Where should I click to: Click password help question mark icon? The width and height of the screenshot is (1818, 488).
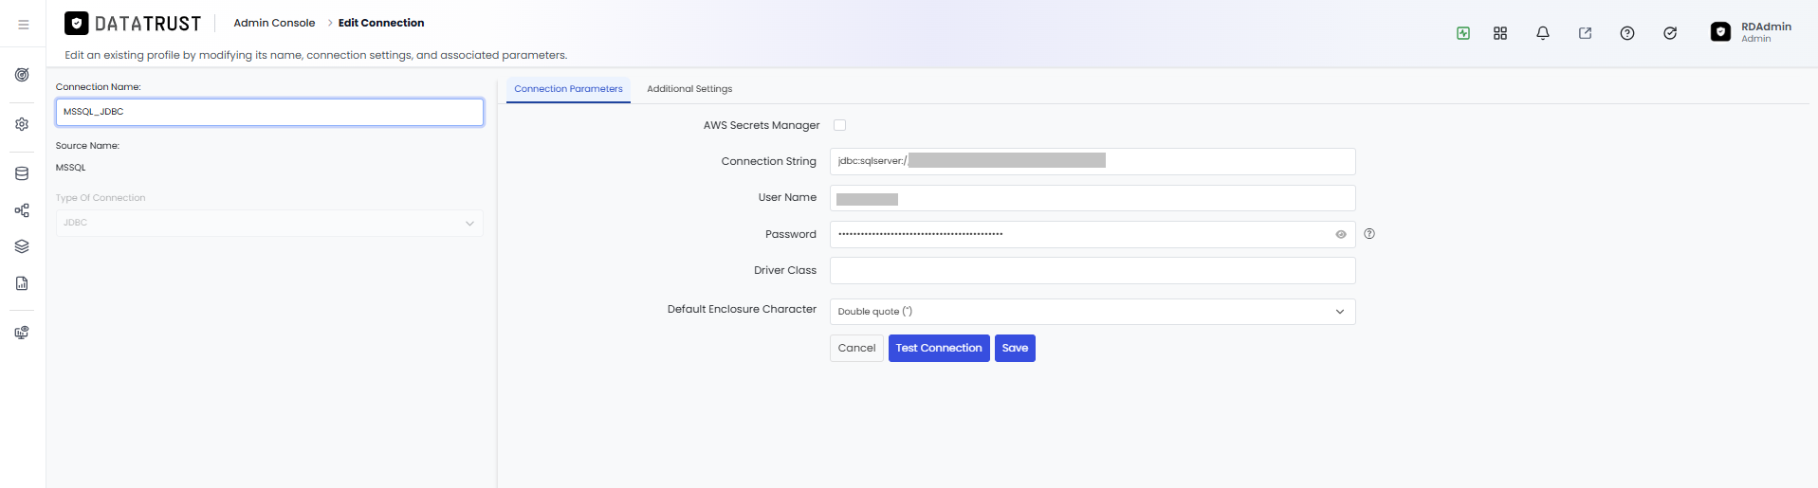tap(1369, 234)
